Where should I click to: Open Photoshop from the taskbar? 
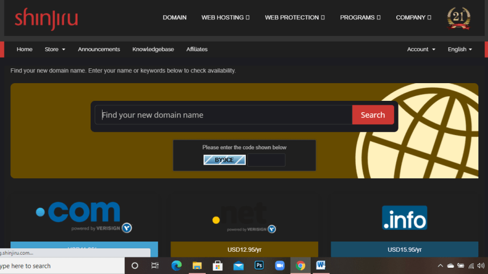[x=259, y=265]
